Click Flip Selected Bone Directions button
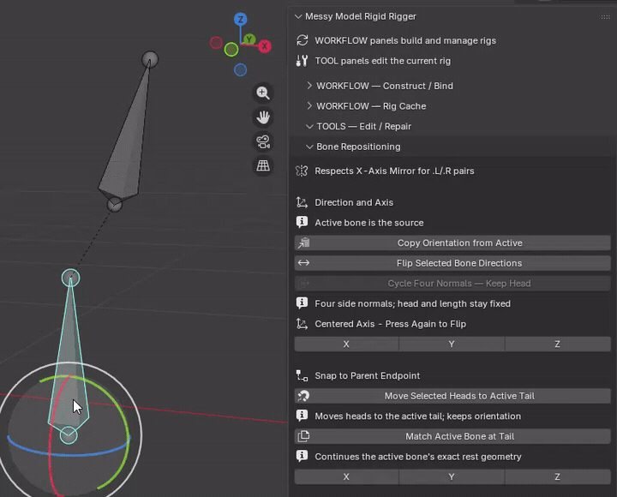The width and height of the screenshot is (617, 497). (x=452, y=263)
